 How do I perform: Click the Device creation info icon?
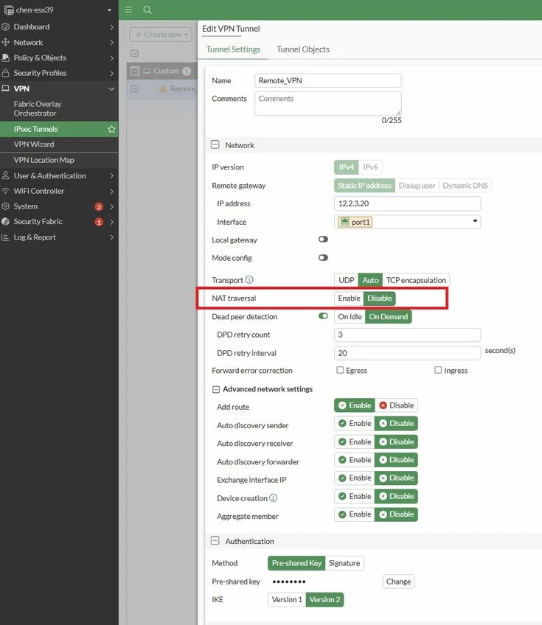(273, 497)
